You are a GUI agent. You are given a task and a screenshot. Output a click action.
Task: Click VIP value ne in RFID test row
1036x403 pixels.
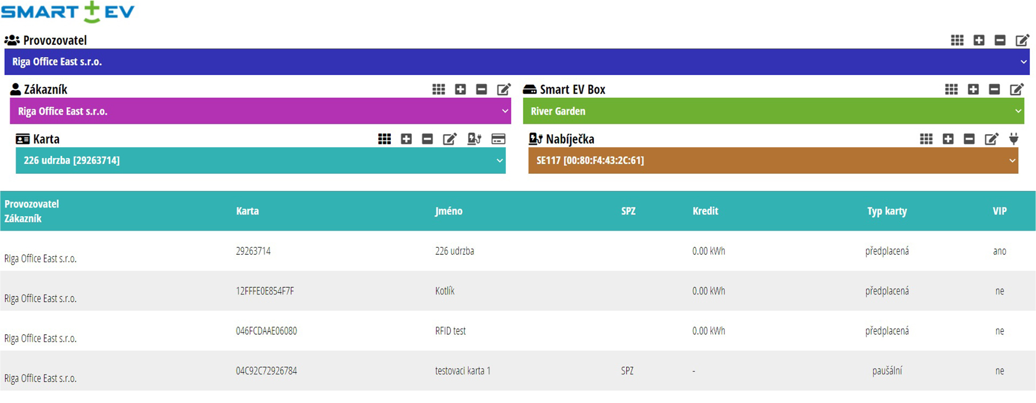coord(1000,331)
